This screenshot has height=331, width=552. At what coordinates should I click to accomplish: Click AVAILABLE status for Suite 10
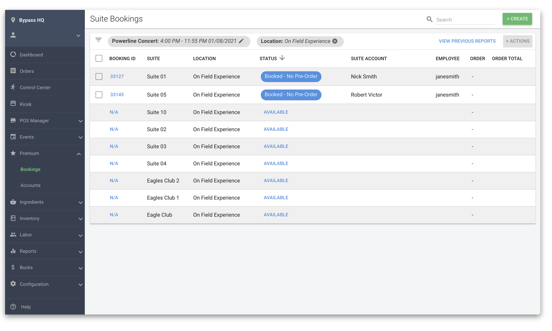click(x=276, y=112)
